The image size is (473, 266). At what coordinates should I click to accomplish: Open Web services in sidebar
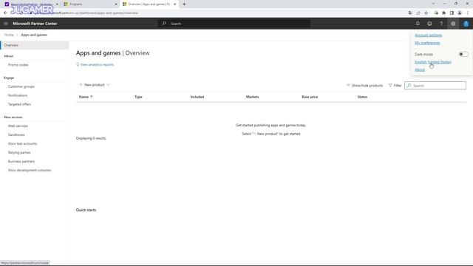pos(18,126)
